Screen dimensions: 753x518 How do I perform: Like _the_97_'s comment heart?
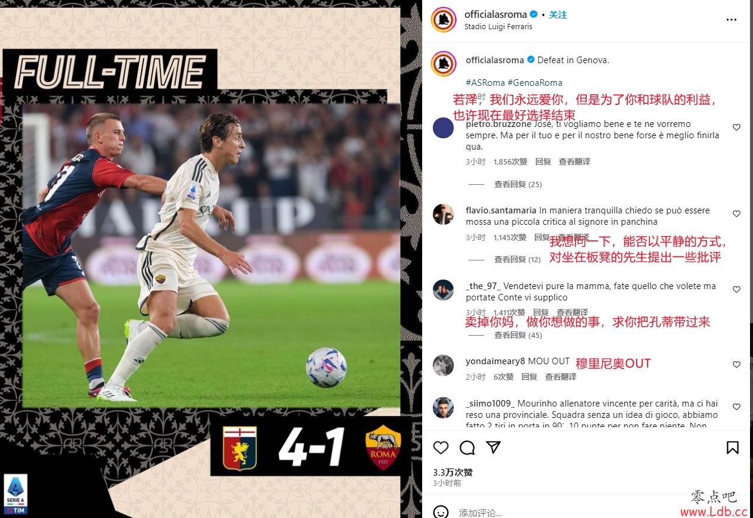[736, 290]
